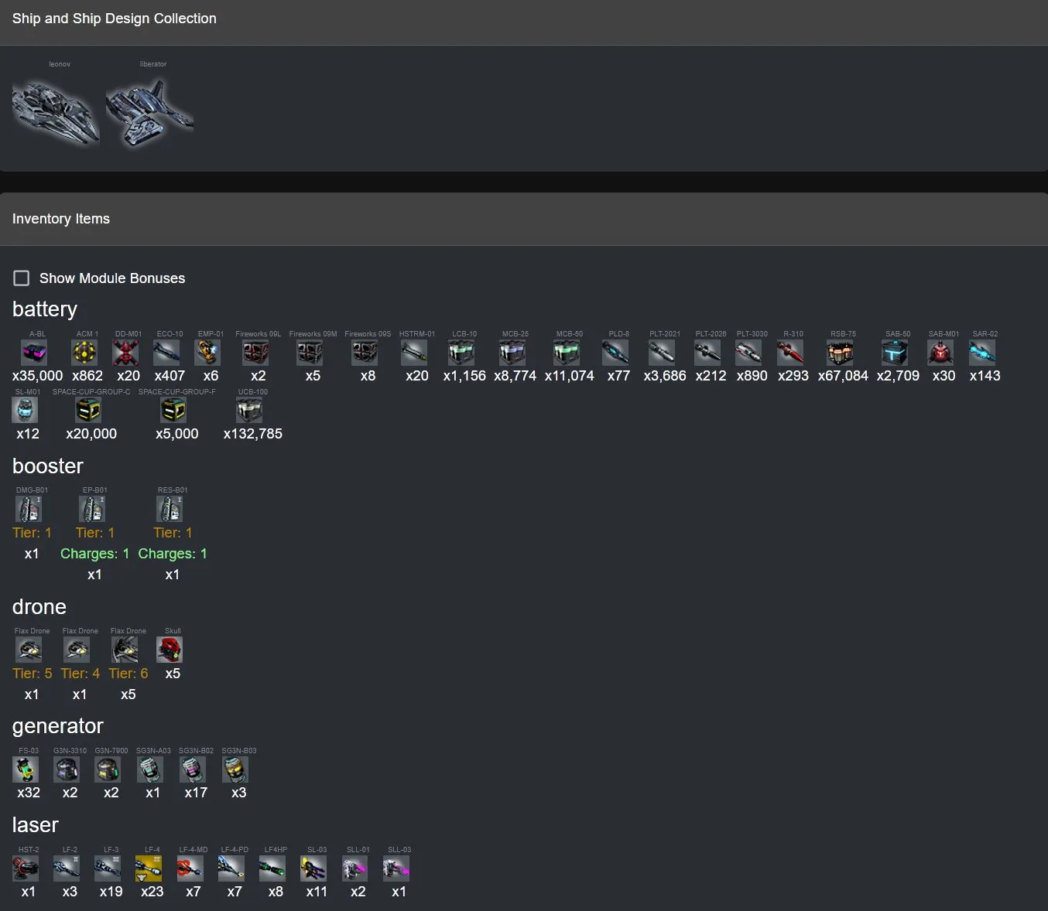Viewport: 1048px width, 911px height.
Task: Click the R-310 rocket icon
Action: (790, 353)
